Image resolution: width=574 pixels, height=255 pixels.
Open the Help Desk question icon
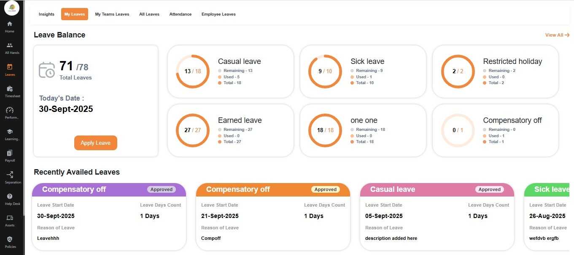coord(10,197)
